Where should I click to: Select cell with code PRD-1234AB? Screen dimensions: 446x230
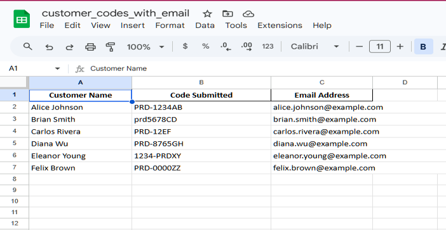(201, 107)
